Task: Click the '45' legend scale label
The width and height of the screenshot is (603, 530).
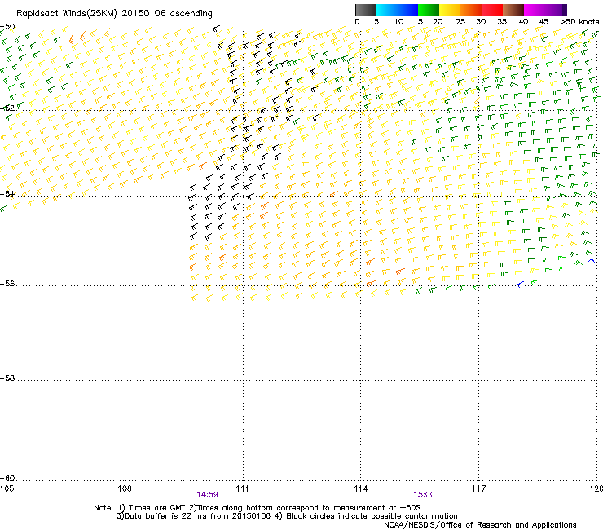Action: pyautogui.click(x=544, y=22)
